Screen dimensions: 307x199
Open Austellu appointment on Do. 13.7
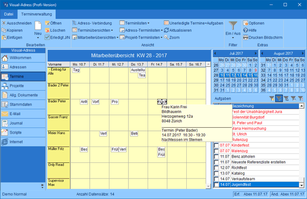click(x=138, y=70)
